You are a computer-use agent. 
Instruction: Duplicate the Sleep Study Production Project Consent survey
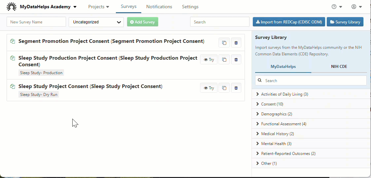(x=224, y=60)
